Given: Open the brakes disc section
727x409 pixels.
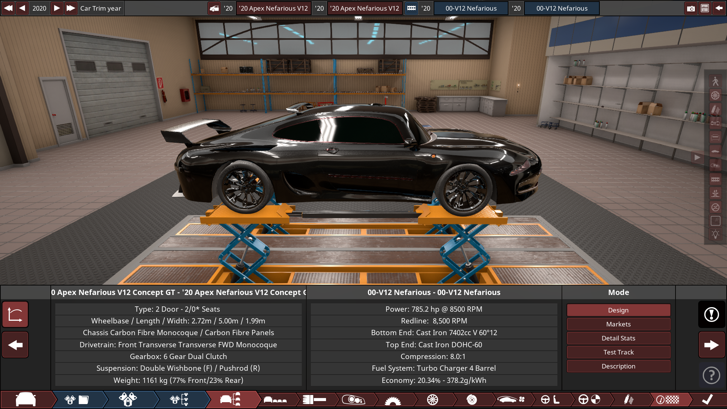Looking at the screenshot, I should (x=471, y=400).
